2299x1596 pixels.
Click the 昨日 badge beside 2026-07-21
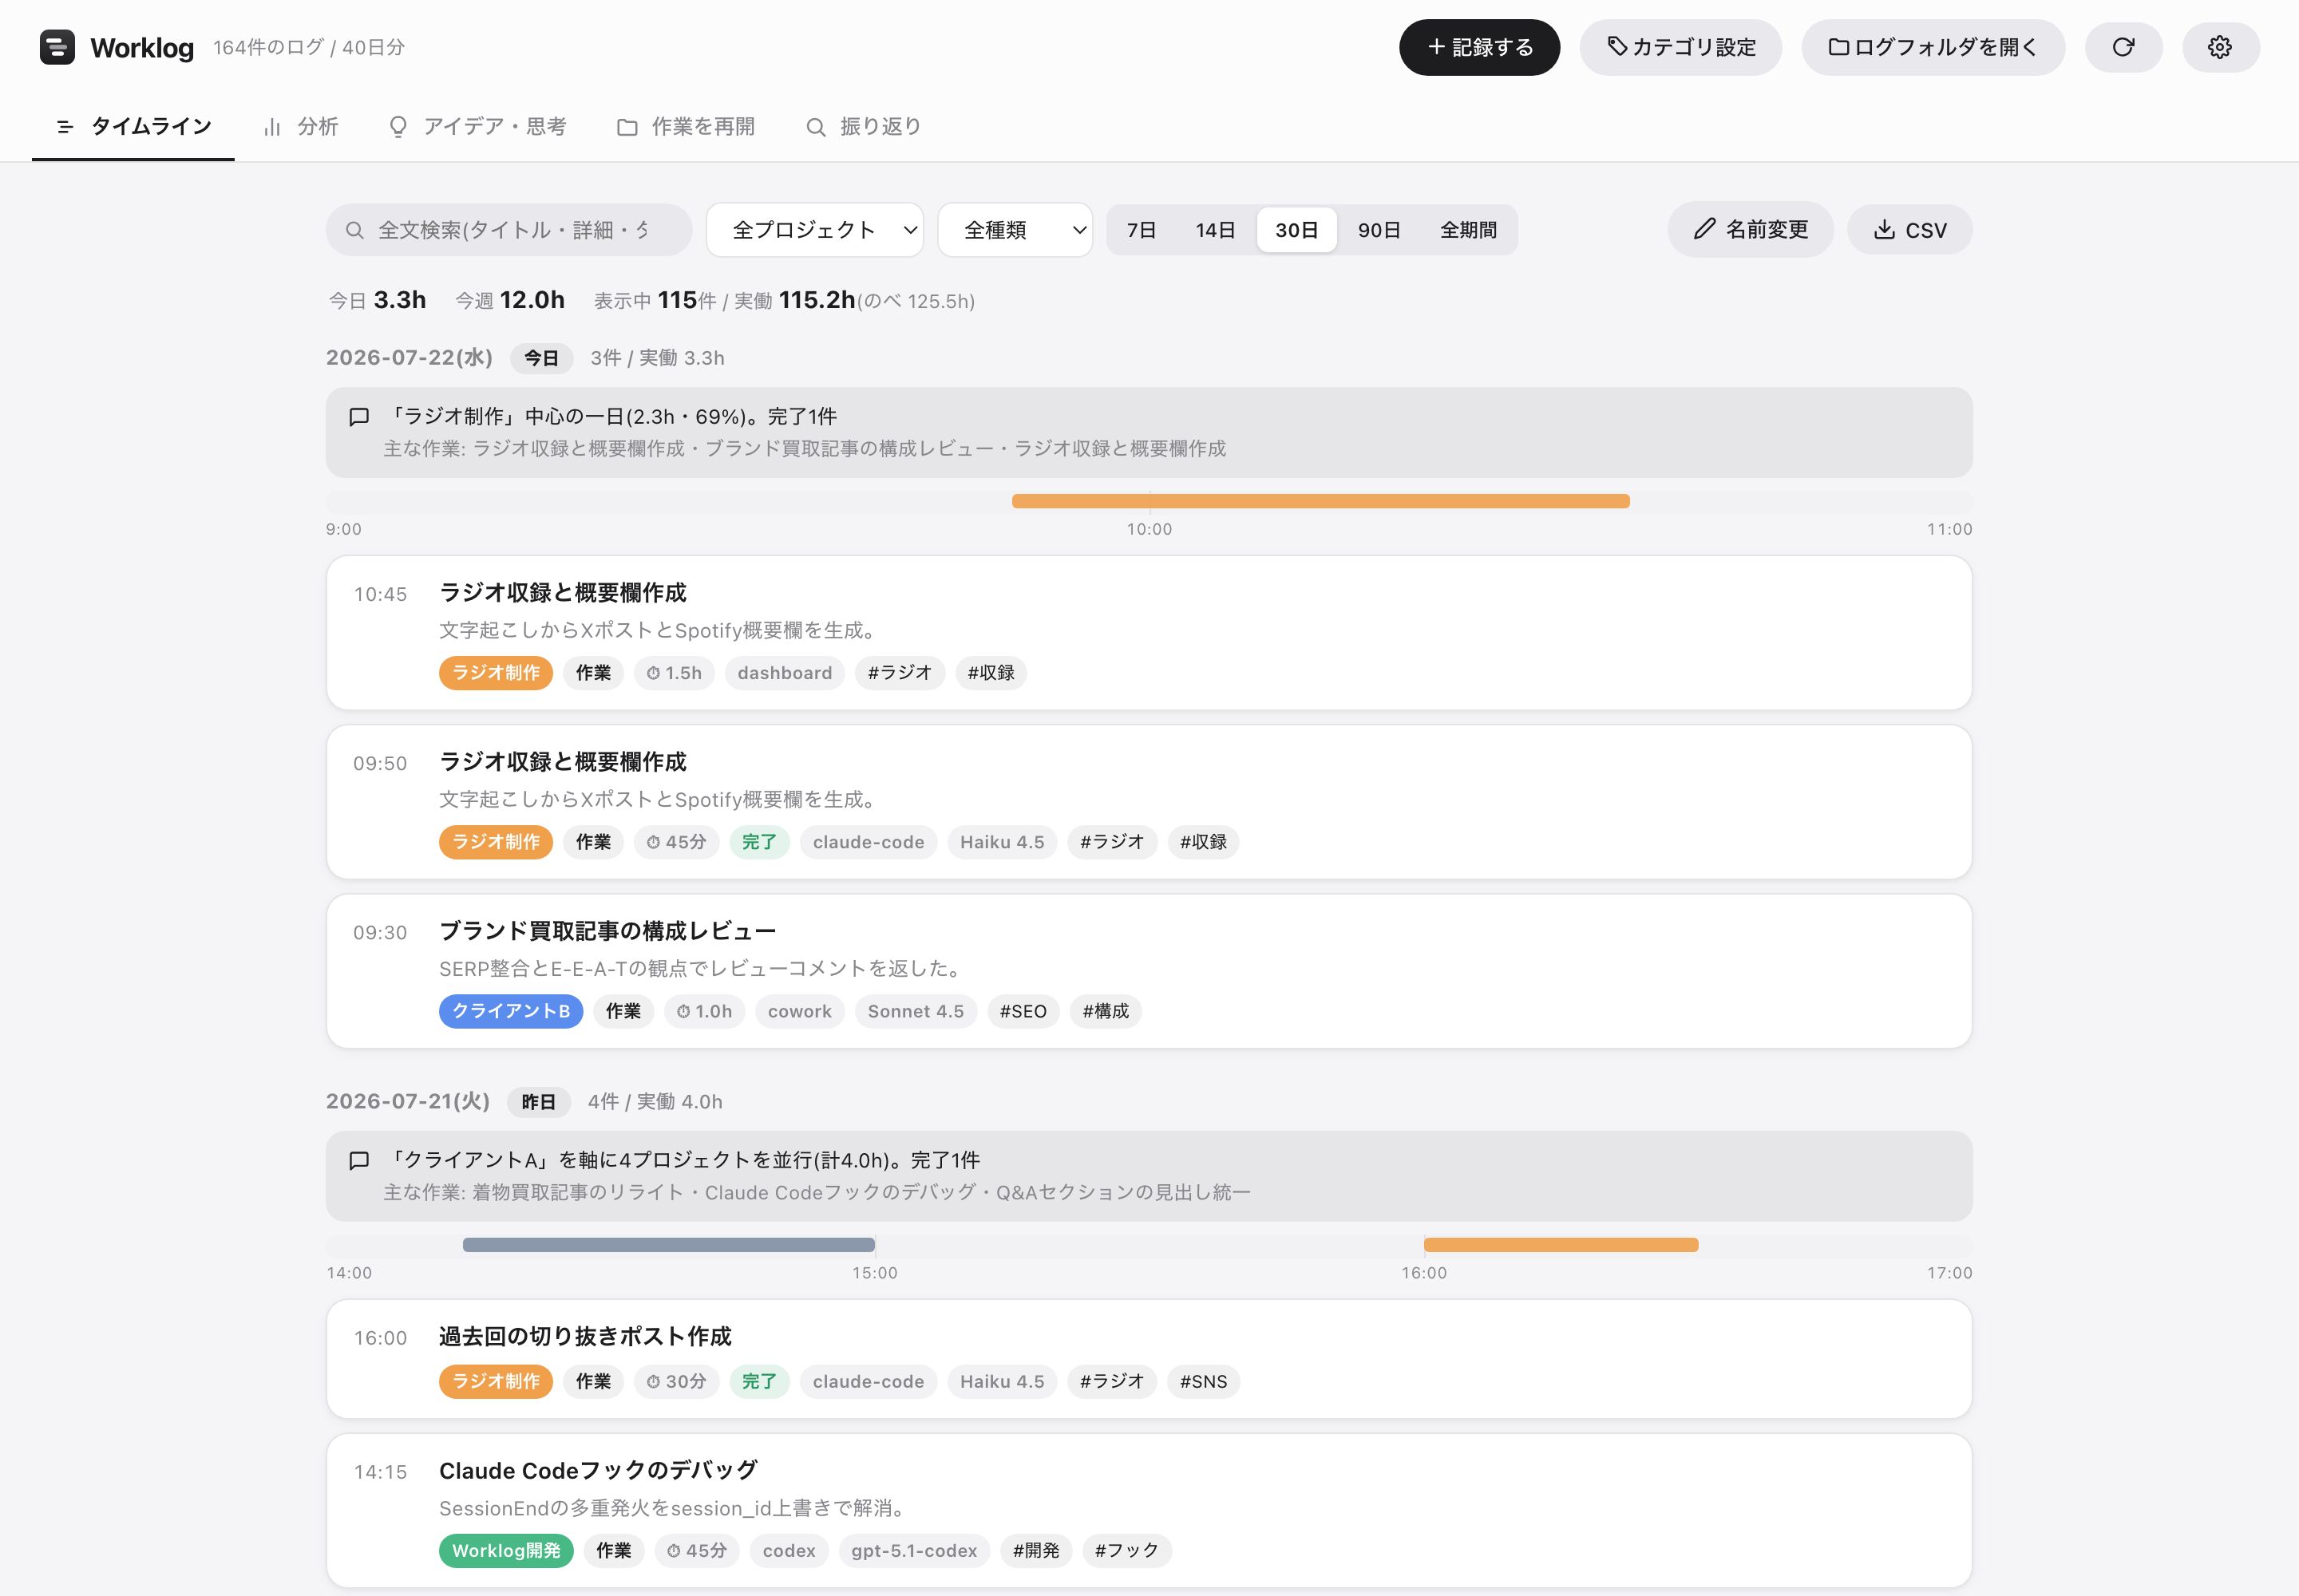[x=538, y=1102]
